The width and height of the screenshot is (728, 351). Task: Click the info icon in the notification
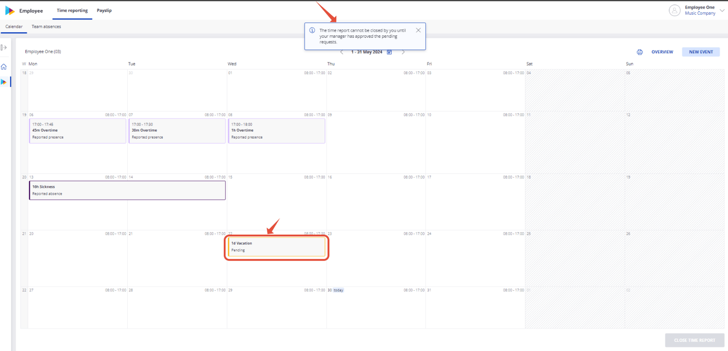click(x=312, y=30)
